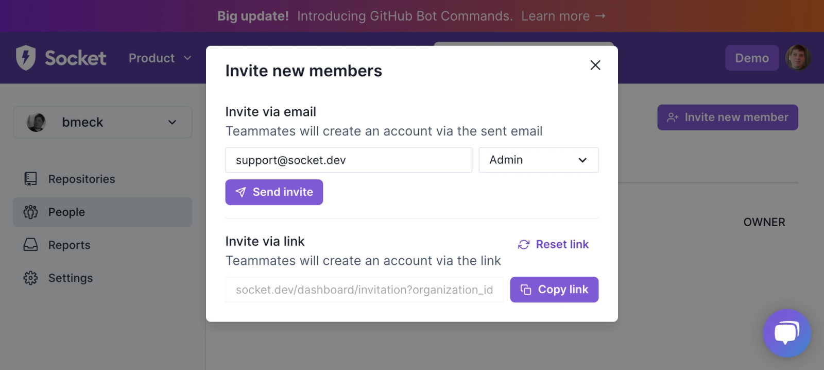The width and height of the screenshot is (824, 370).
Task: Go to Settings in the sidebar
Action: (70, 278)
